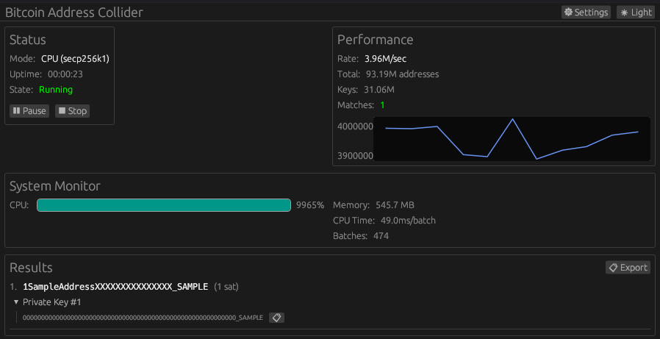Select the 1SampleAddress result address

tap(115, 287)
